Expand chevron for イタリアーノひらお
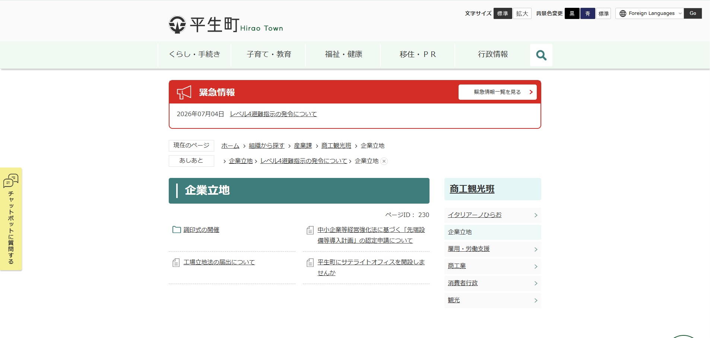The width and height of the screenshot is (710, 338). 536,215
